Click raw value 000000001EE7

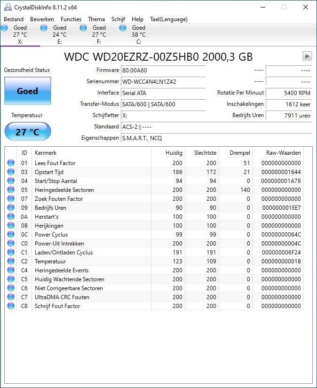coord(281,207)
